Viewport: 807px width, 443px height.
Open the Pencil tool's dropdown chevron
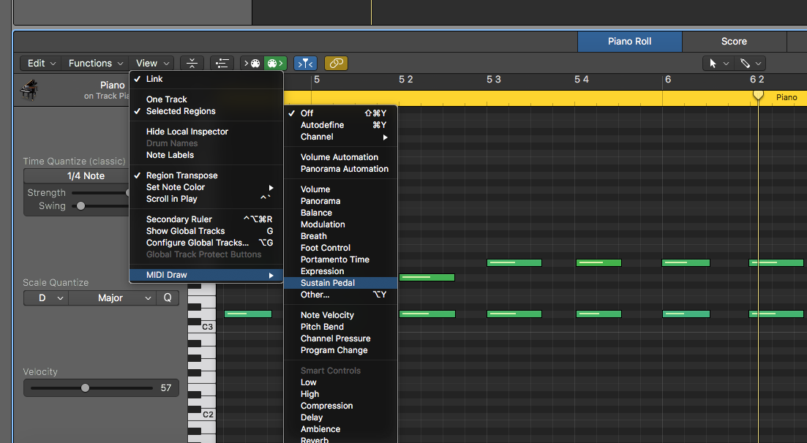coord(758,63)
